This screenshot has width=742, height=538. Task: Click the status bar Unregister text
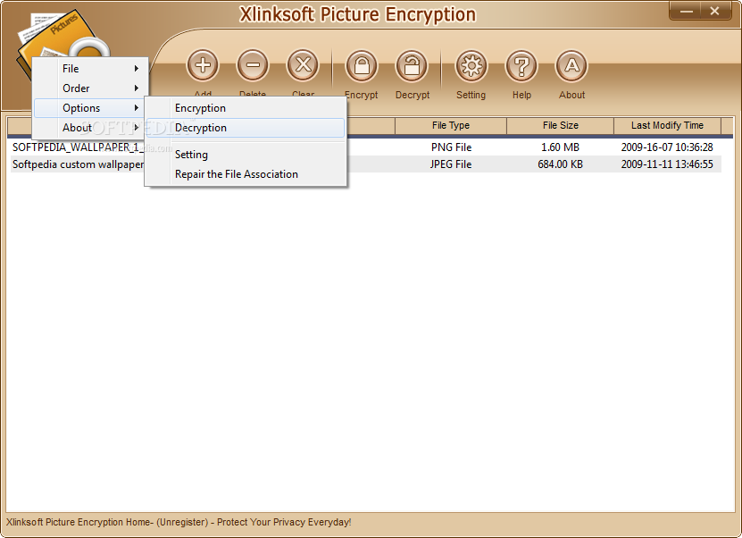[x=182, y=523]
